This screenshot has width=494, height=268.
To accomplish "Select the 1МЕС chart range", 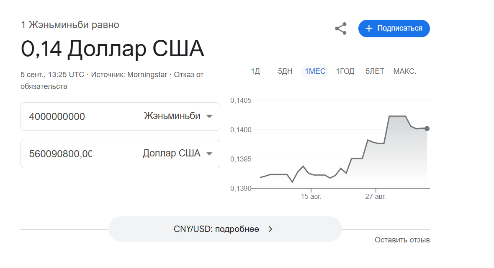I will [x=315, y=71].
